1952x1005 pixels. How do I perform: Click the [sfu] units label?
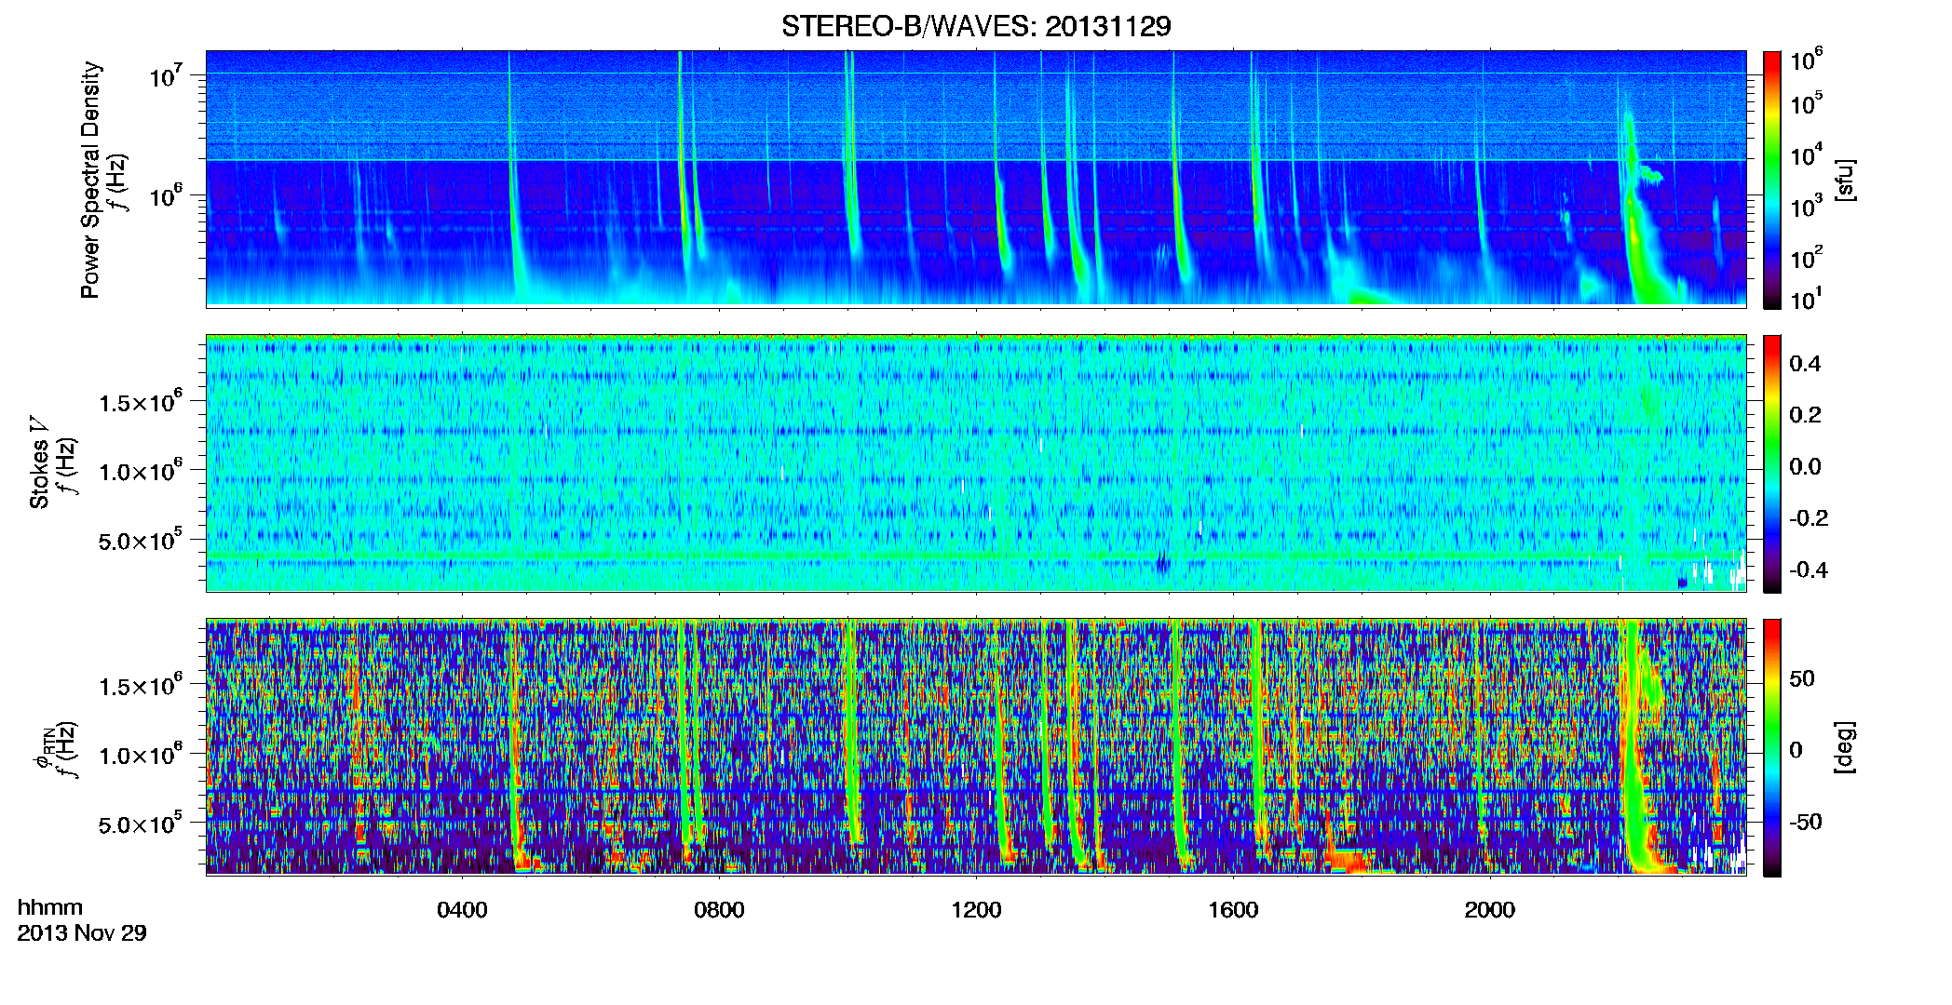click(x=1846, y=180)
